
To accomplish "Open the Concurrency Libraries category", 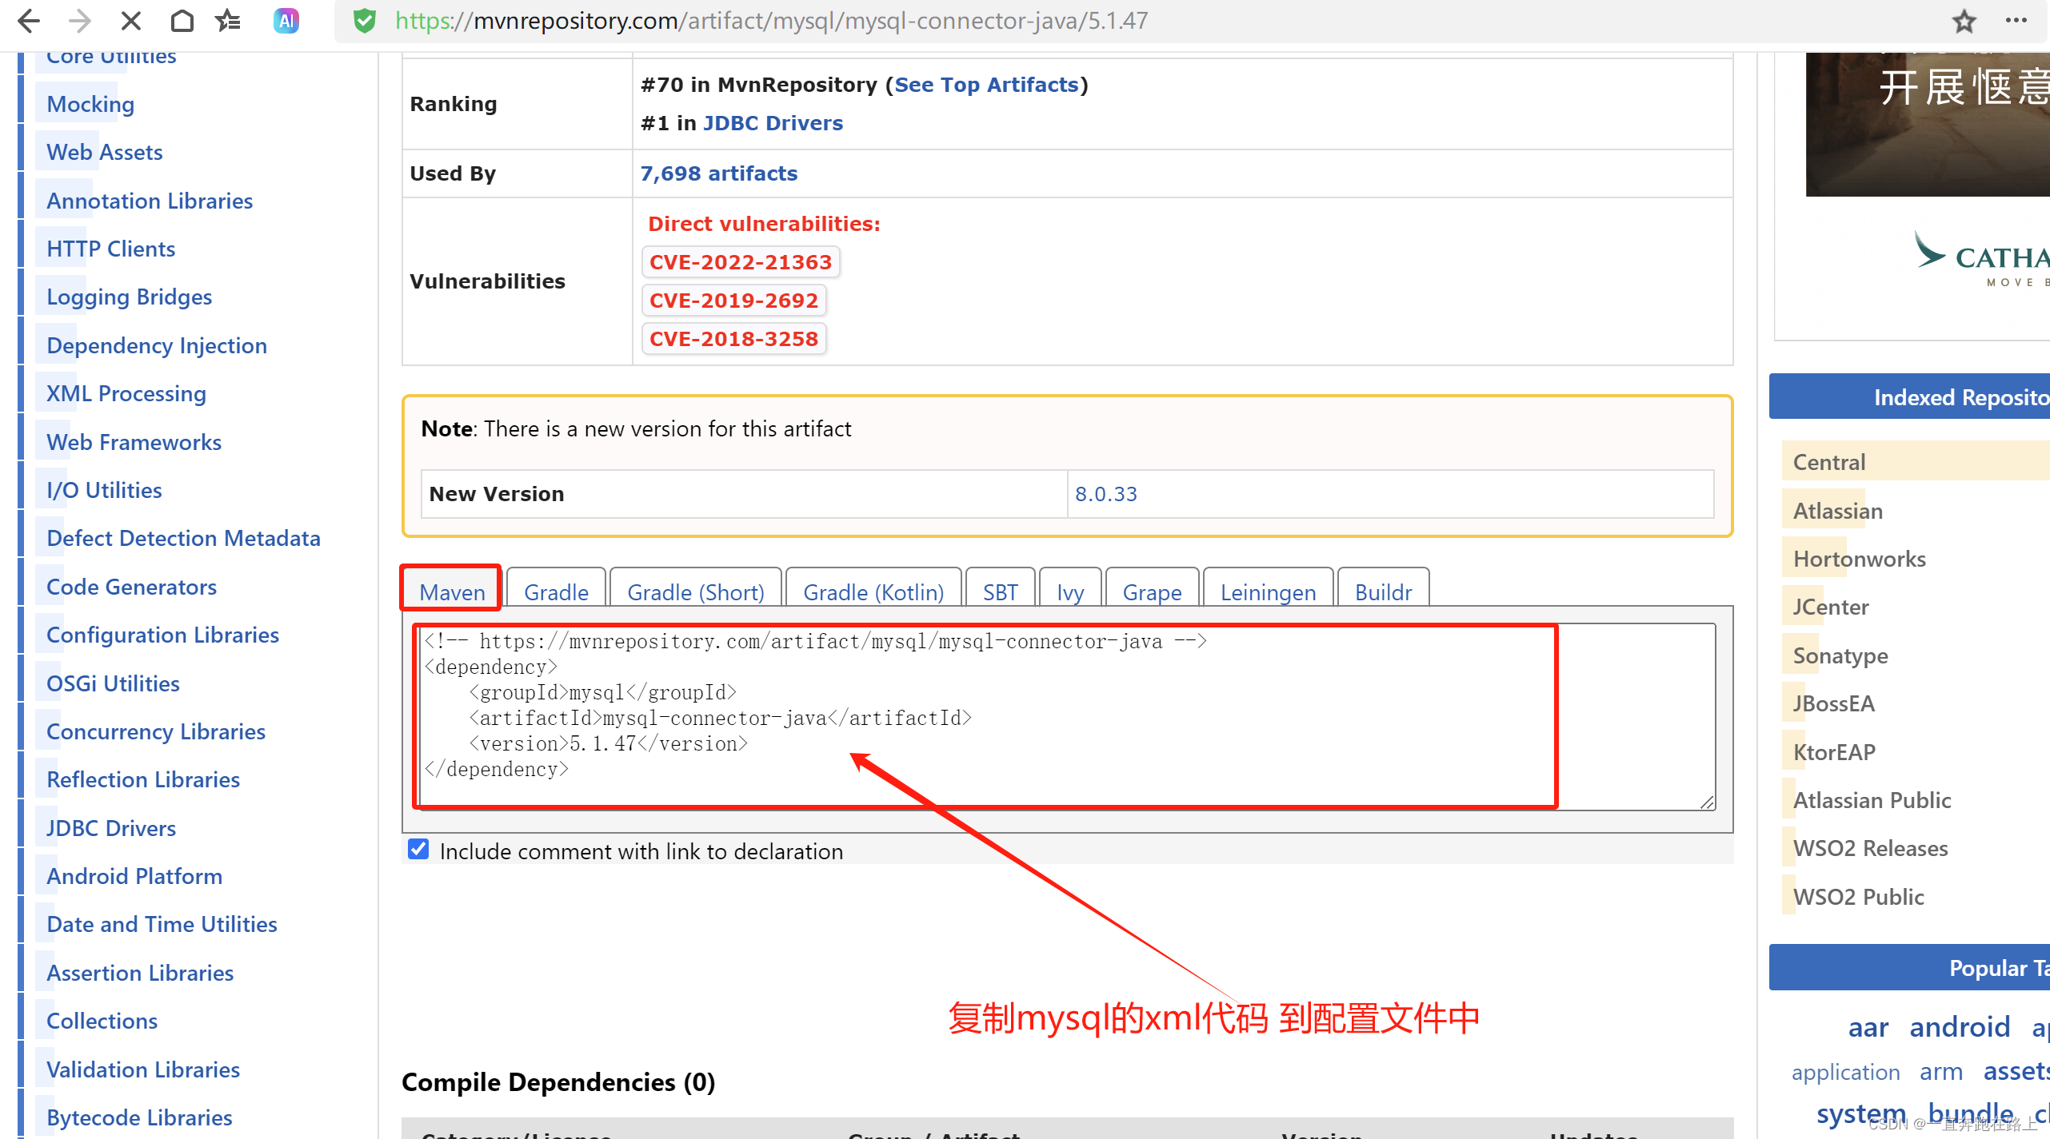I will click(x=156, y=731).
